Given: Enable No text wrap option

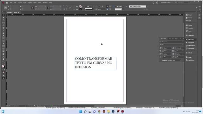Looking at the screenshot, I should (x=107, y=6).
